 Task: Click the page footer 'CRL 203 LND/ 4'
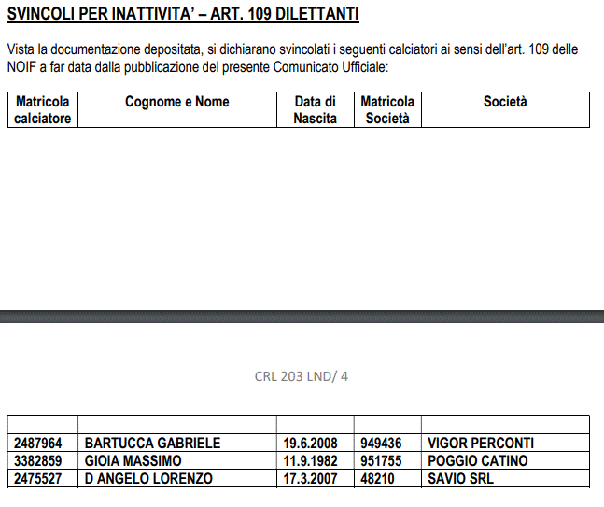click(x=302, y=376)
